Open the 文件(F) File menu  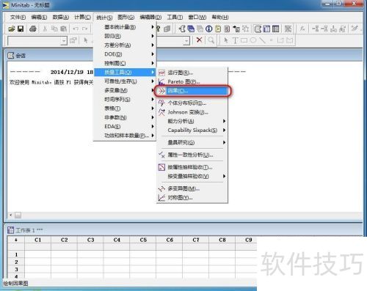[x=18, y=17]
